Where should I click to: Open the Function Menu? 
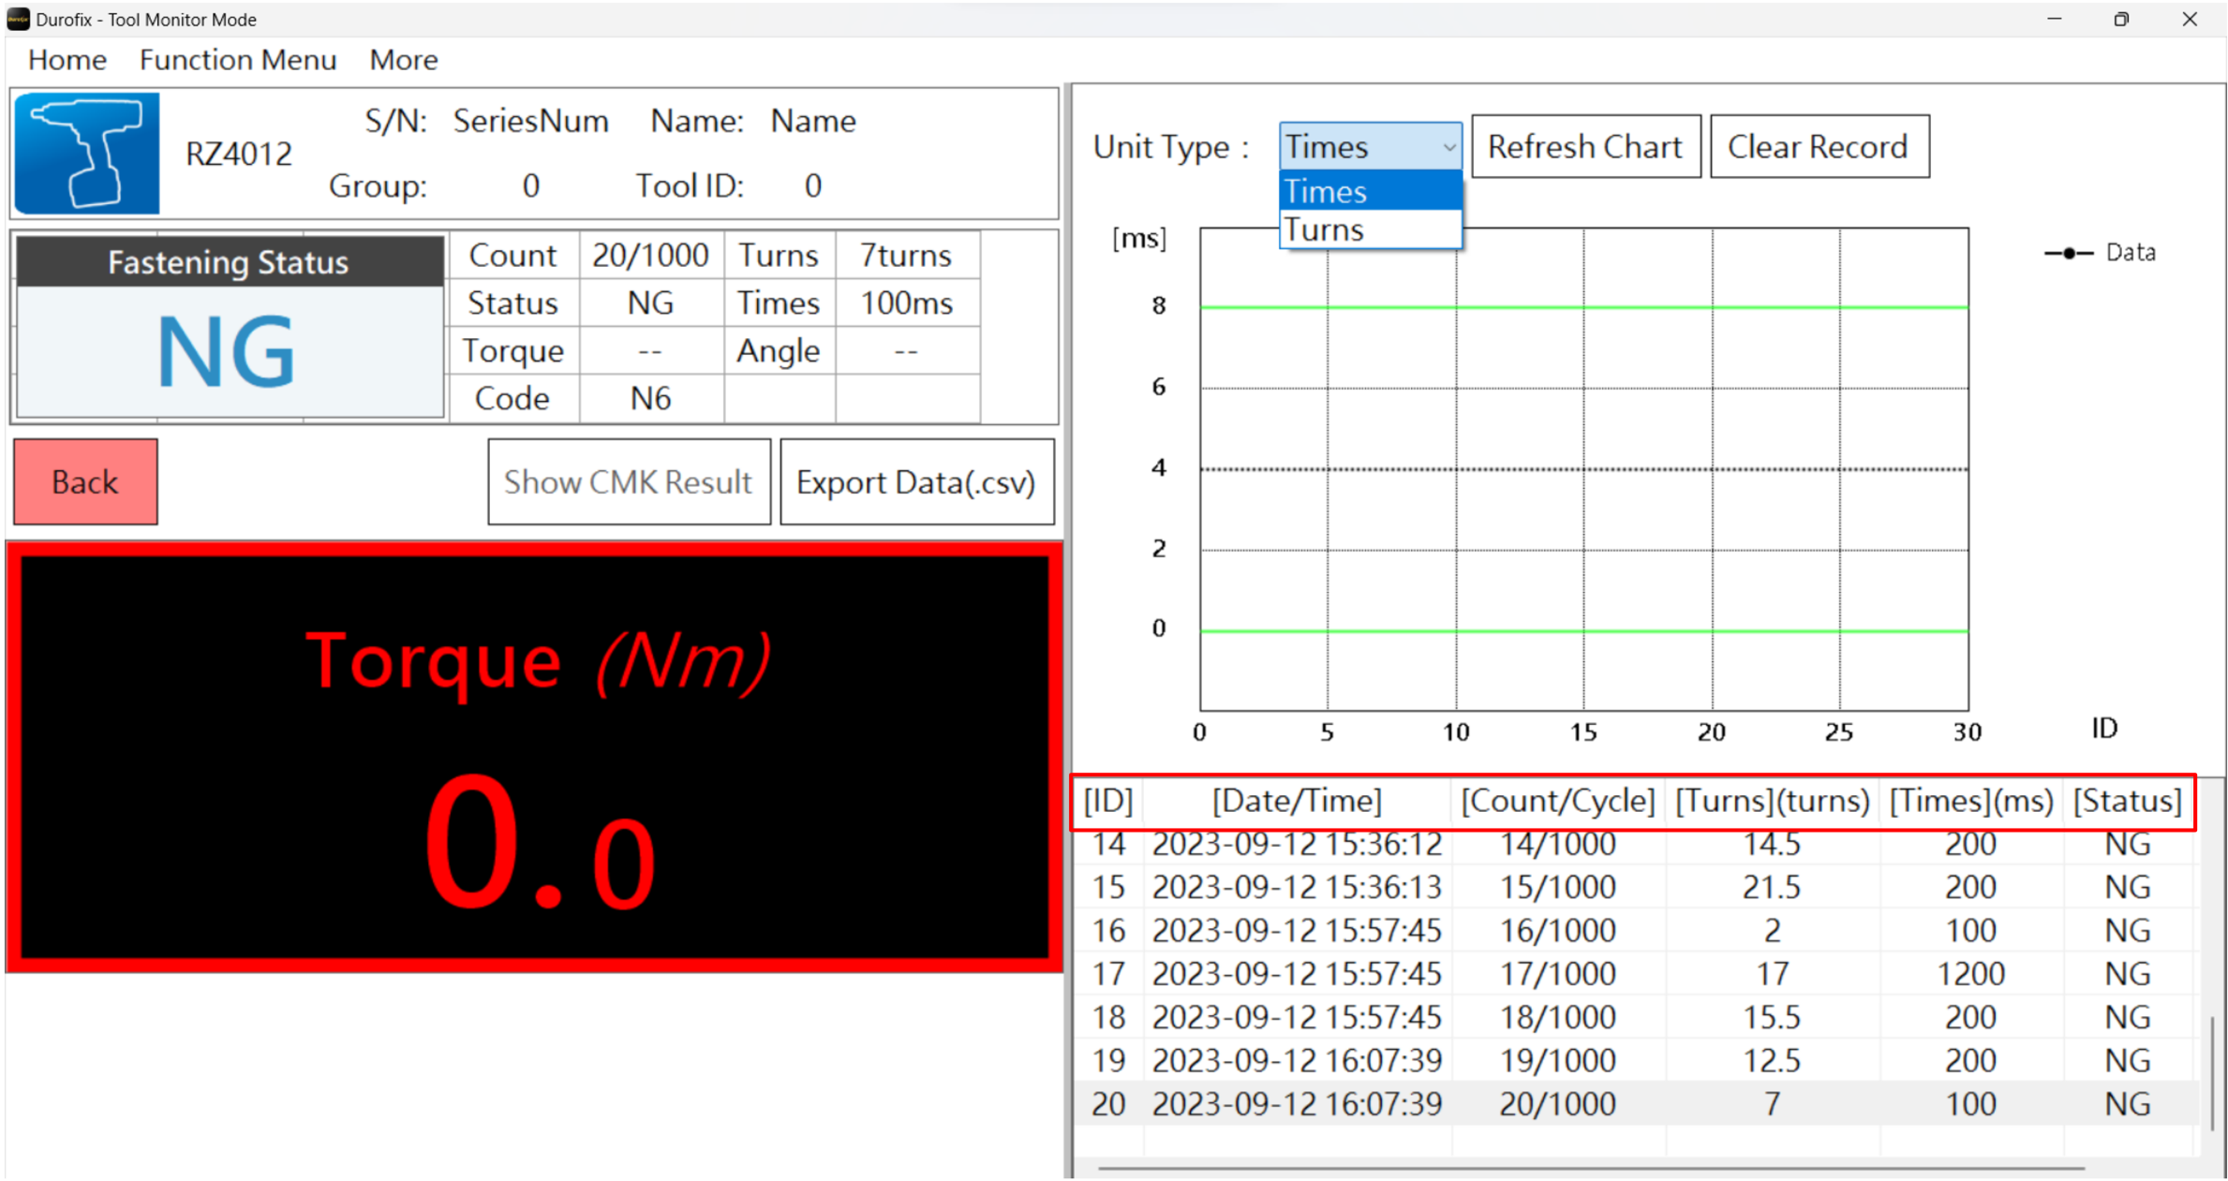pos(237,60)
